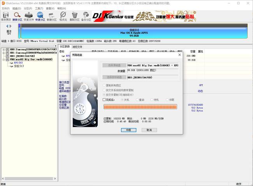
Task: Close the 克隆磁盘 dialog with X
Action: click(179, 55)
